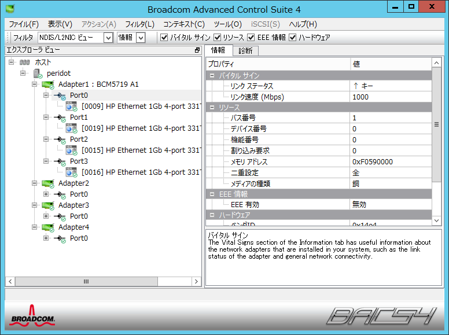Click the Port0 connector icon under Adapter2

click(60, 195)
